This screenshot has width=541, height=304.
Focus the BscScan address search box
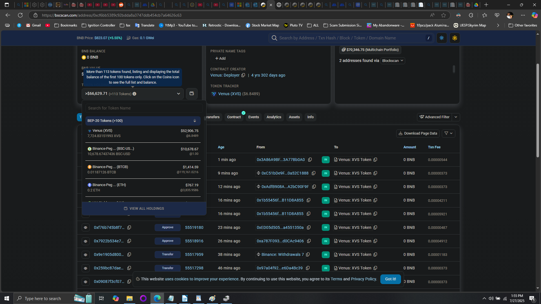[x=351, y=38]
